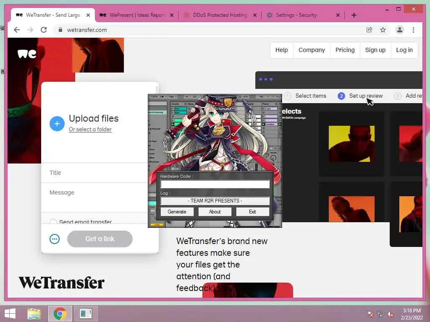The height and width of the screenshot is (322, 430).
Task: Click the 'Set up review' step
Action: [360, 96]
